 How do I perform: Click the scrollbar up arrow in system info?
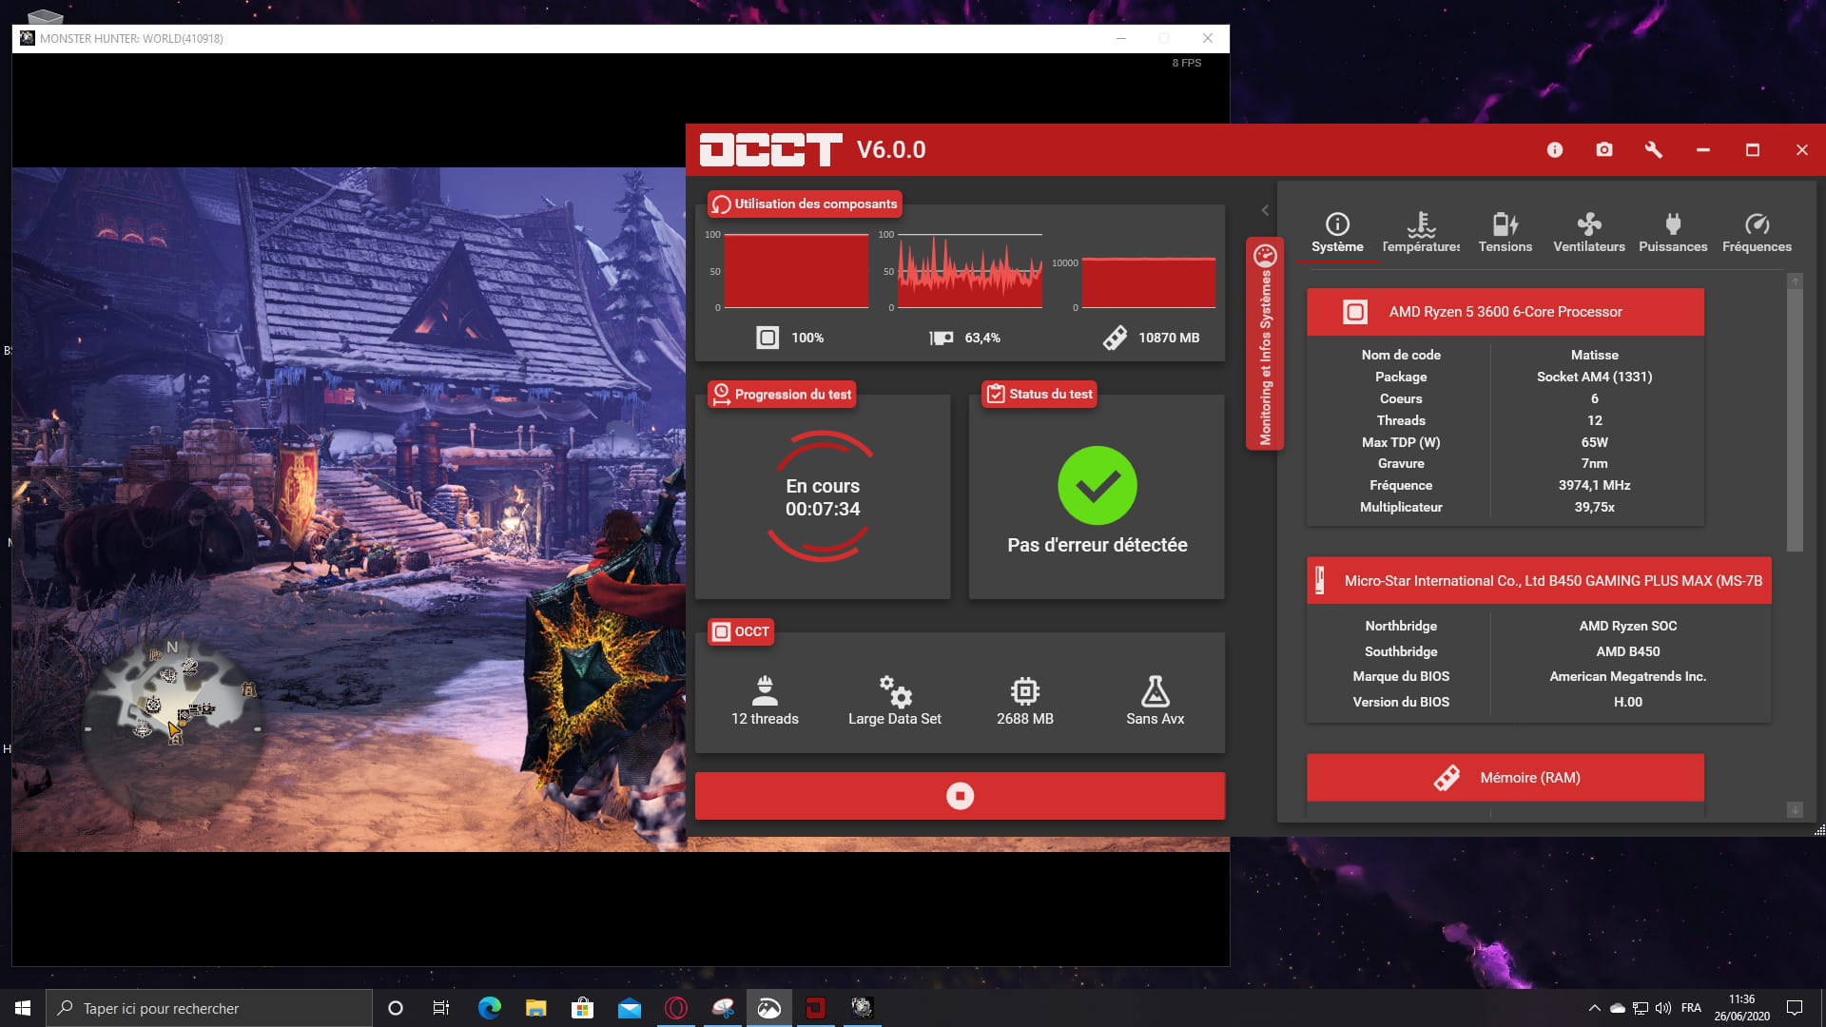(1795, 281)
